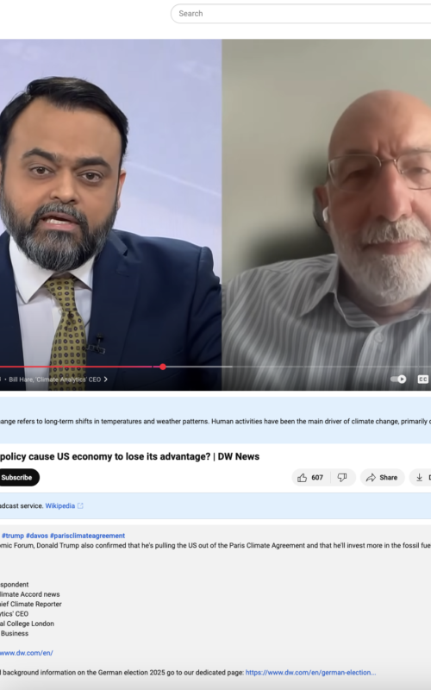The height and width of the screenshot is (690, 431).
Task: Click the Subscribe button
Action: pyautogui.click(x=16, y=478)
